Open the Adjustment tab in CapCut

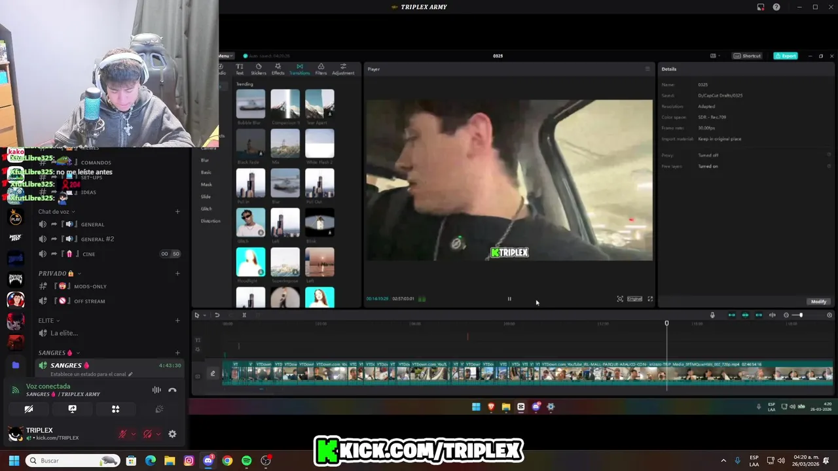click(343, 69)
